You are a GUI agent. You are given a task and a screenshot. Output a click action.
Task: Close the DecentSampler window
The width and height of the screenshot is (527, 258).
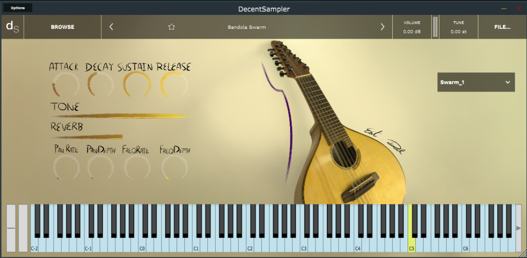(519, 9)
